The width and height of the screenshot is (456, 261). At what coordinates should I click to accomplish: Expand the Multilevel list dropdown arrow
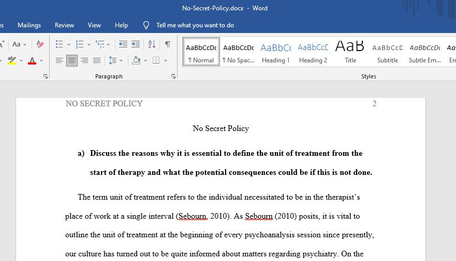click(x=108, y=44)
